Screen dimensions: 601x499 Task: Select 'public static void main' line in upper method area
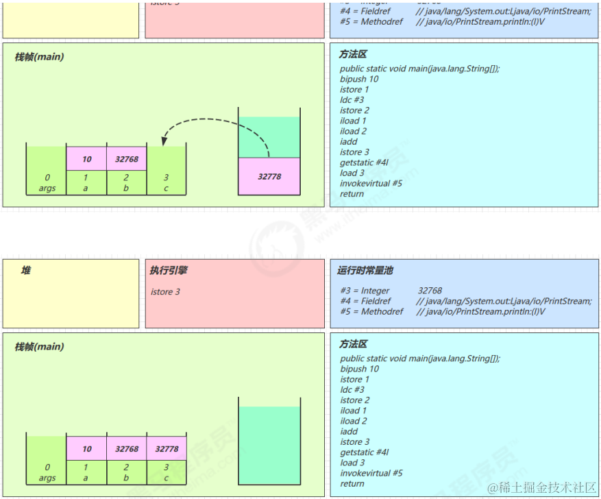[x=419, y=69]
